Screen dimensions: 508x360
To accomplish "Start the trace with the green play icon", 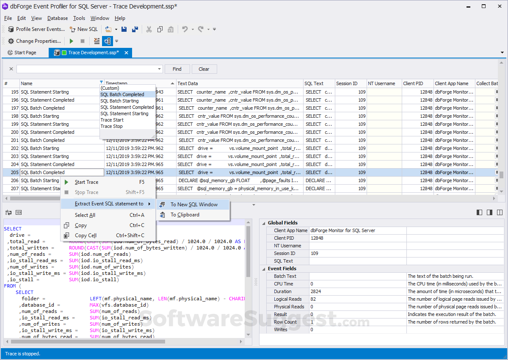I will click(x=71, y=41).
